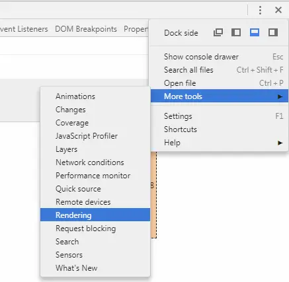
Task: Switch to the Event Listeners tab
Action: point(24,29)
